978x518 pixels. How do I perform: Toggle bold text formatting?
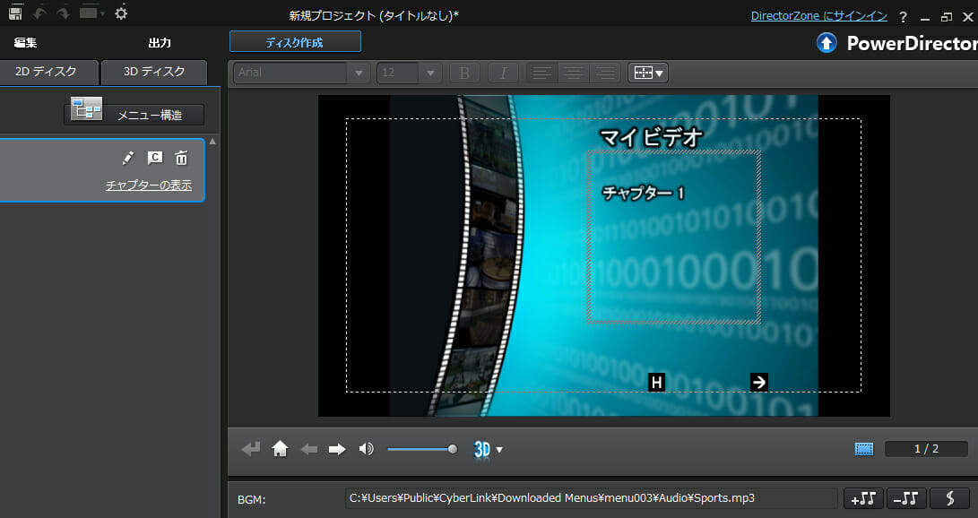tap(464, 73)
